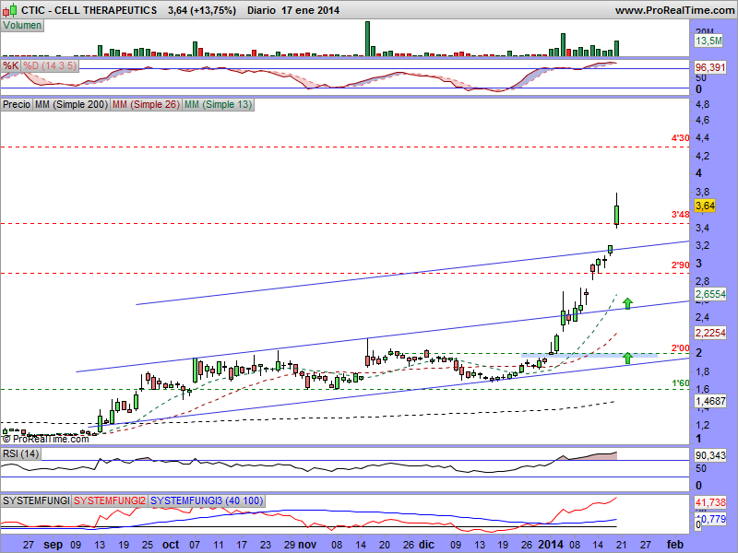Click the 2'90 level label
Image resolution: width=738 pixels, height=553 pixels.
(x=680, y=265)
